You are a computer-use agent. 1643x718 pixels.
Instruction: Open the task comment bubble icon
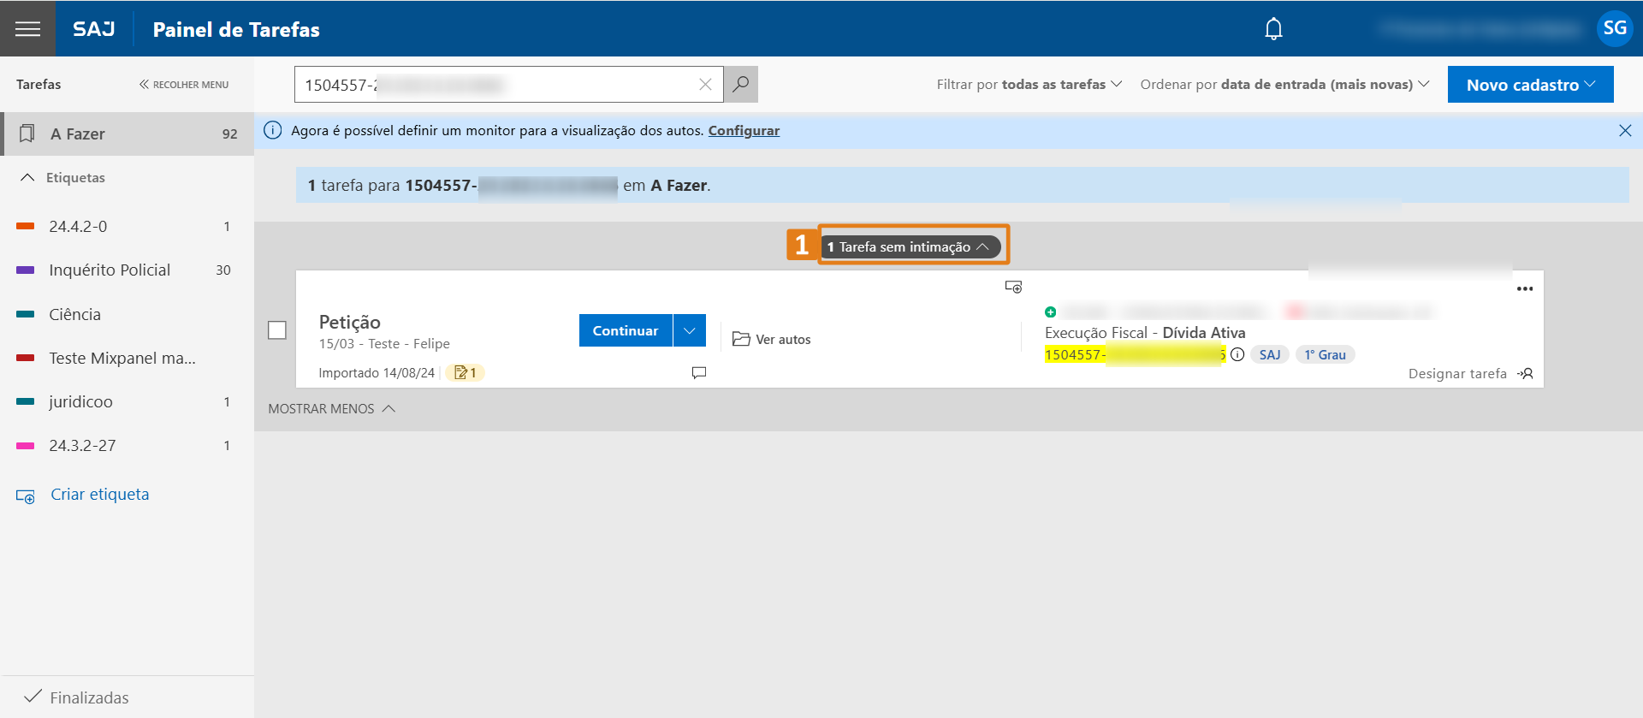[x=699, y=372]
